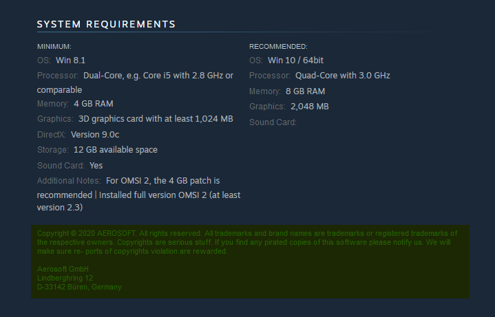Click the minimum Sound Card Yes entry
This screenshot has width=495, height=317.
click(x=96, y=166)
